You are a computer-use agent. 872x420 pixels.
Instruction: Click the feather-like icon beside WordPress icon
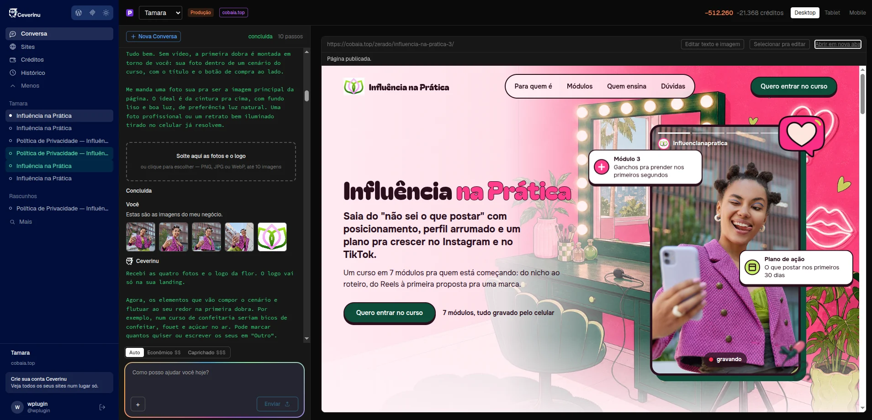[92, 13]
